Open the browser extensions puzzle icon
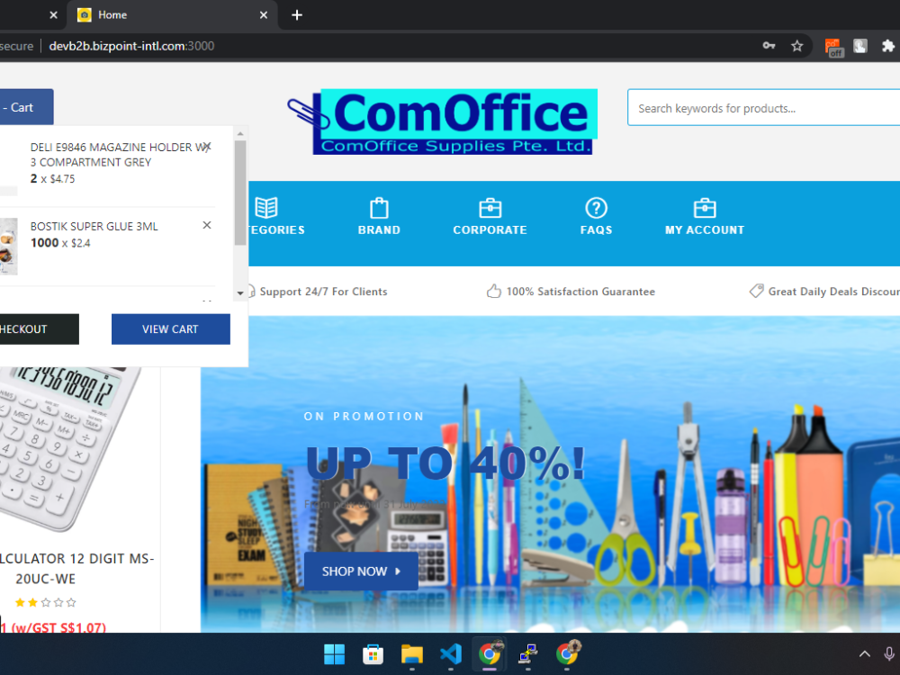 click(887, 46)
